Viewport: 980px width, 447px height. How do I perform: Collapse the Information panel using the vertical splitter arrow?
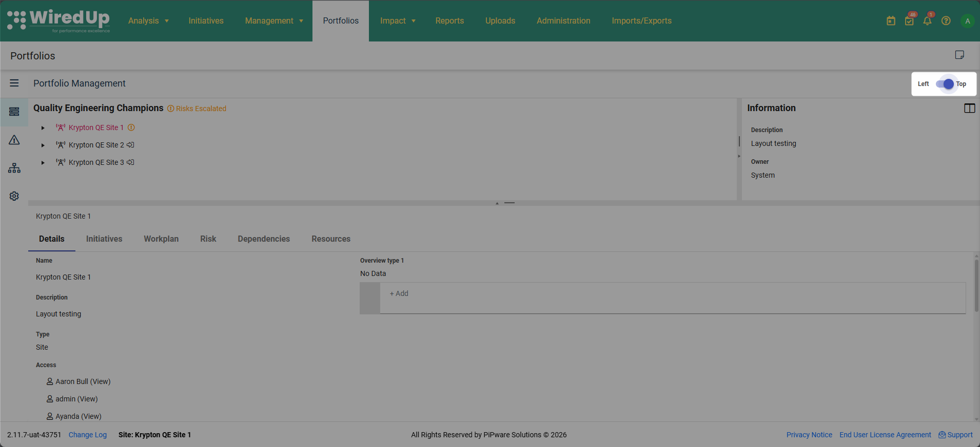tap(739, 156)
